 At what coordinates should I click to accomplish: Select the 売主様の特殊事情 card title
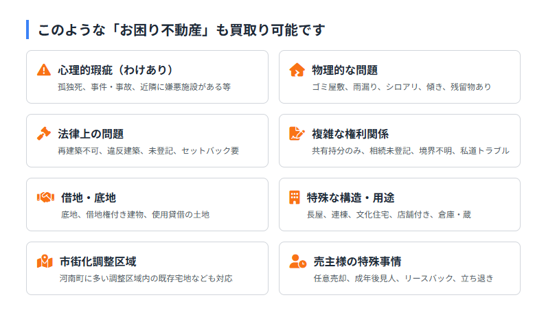point(357,261)
